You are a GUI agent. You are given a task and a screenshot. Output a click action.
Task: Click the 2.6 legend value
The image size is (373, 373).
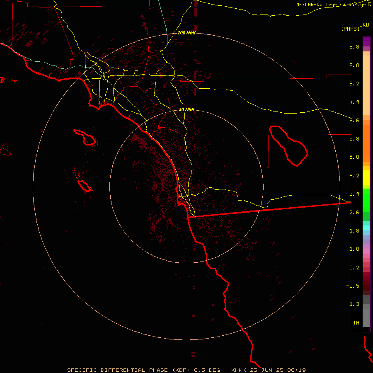tap(354, 213)
